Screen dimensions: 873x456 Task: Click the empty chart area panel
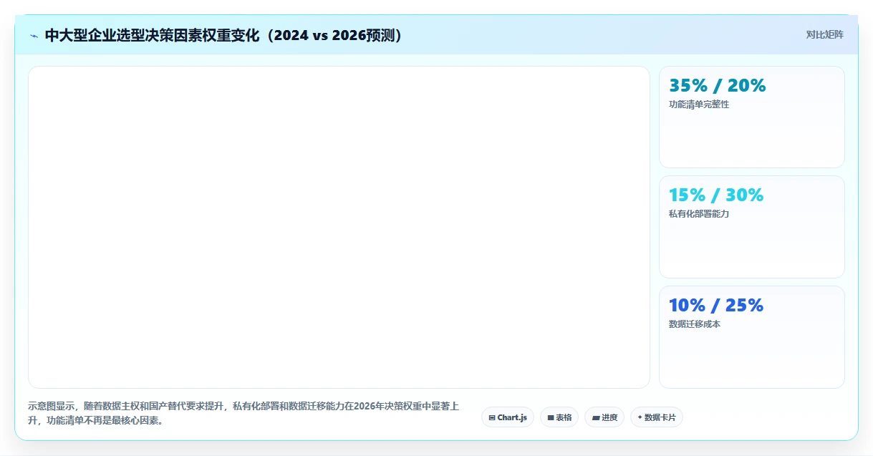339,227
